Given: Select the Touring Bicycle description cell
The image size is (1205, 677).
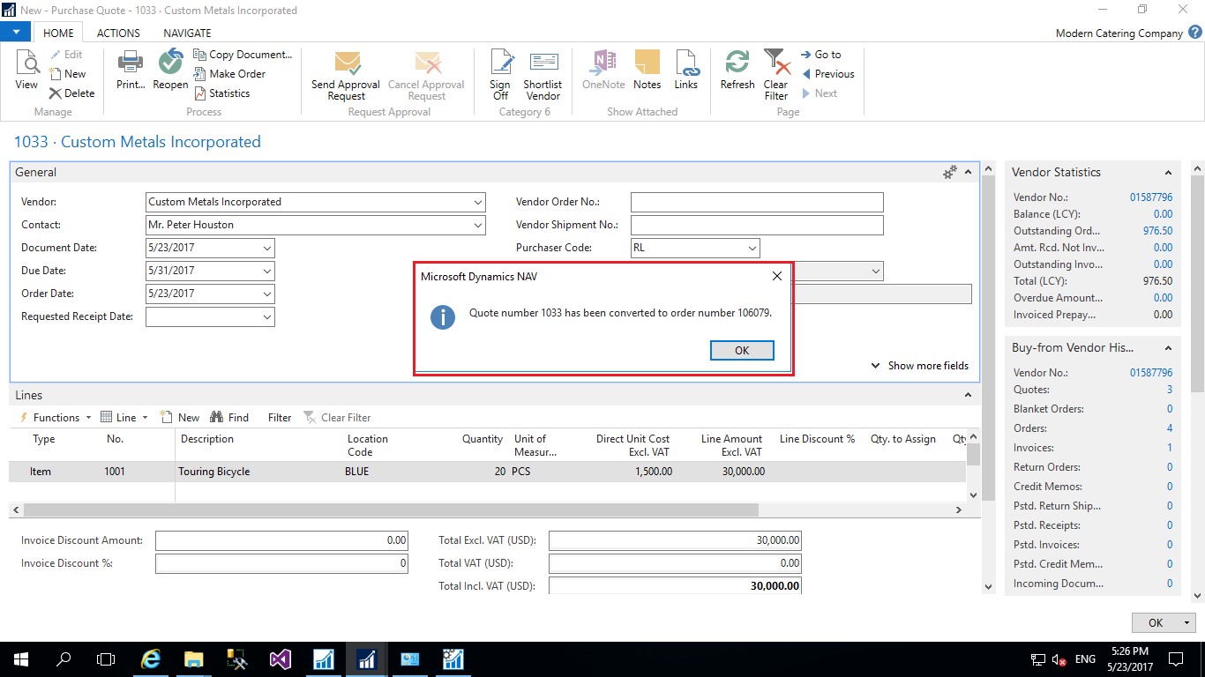Looking at the screenshot, I should pyautogui.click(x=259, y=472).
